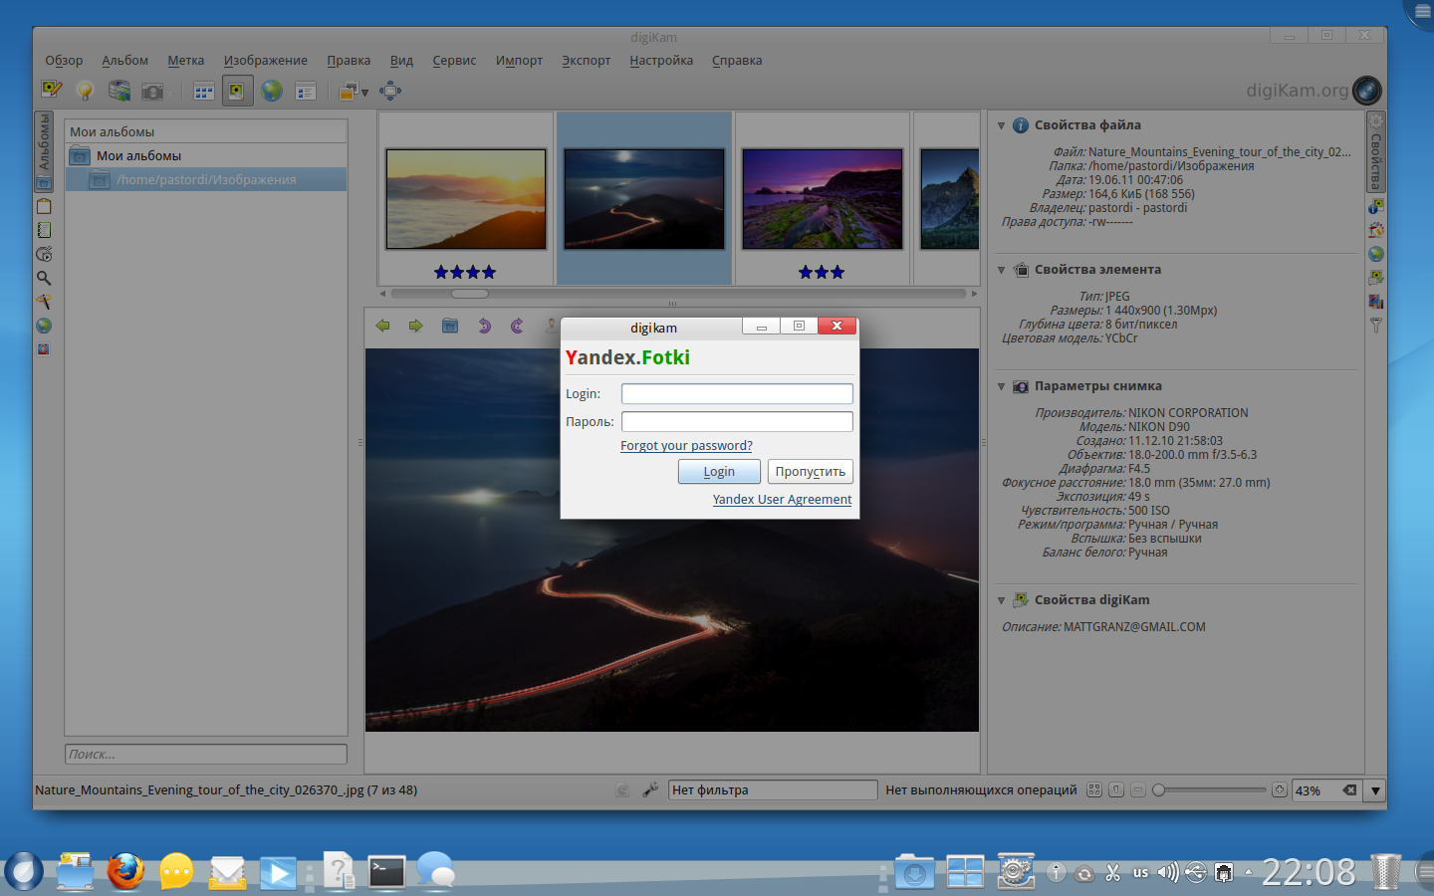The height and width of the screenshot is (896, 1434).
Task: Open the image editor from the toolbar
Action: point(52,91)
